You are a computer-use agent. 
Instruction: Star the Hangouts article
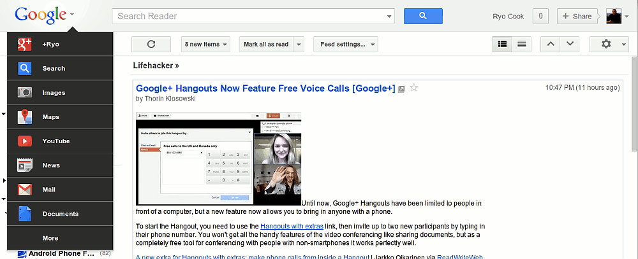click(x=414, y=88)
